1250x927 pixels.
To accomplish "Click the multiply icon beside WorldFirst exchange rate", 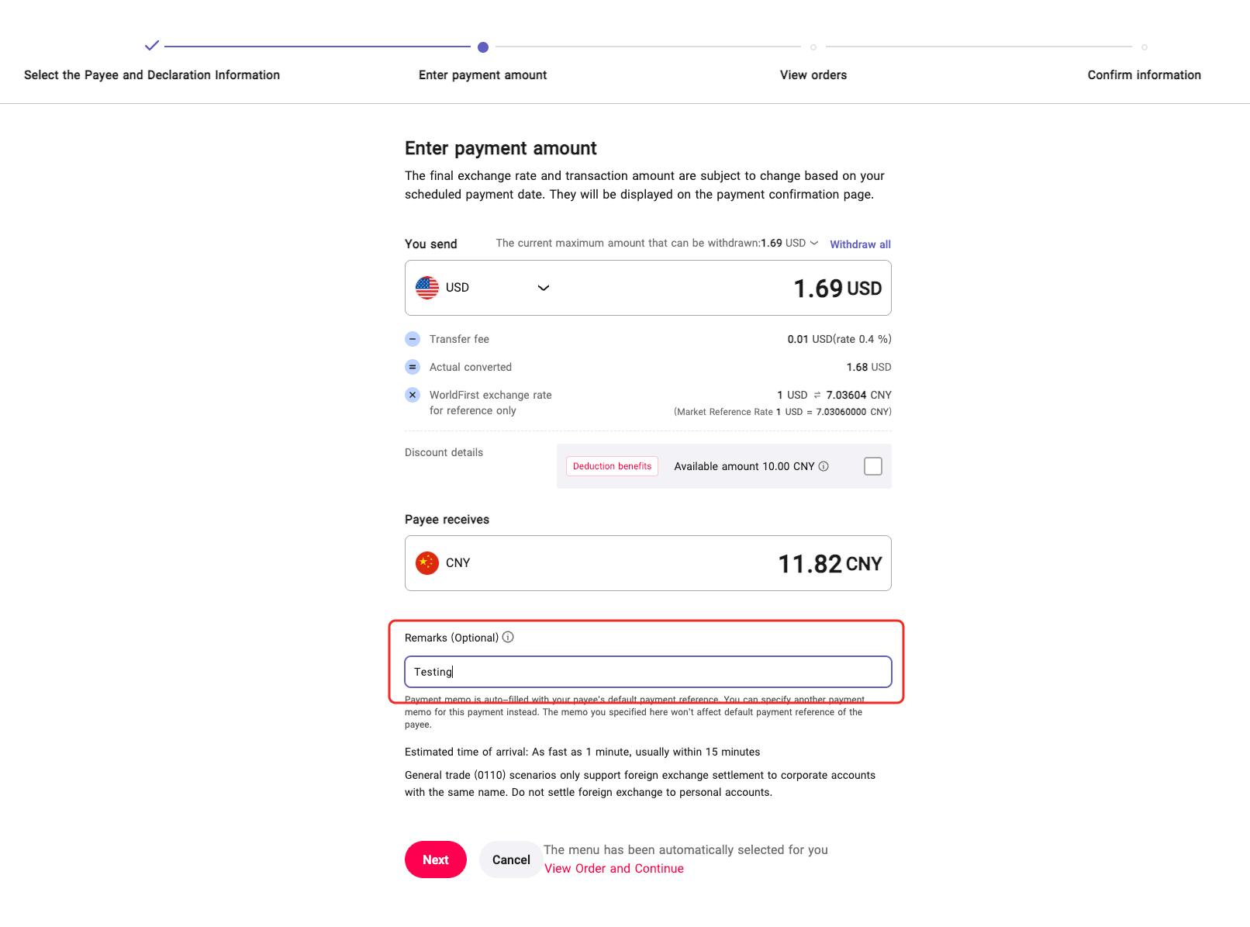I will [x=413, y=395].
